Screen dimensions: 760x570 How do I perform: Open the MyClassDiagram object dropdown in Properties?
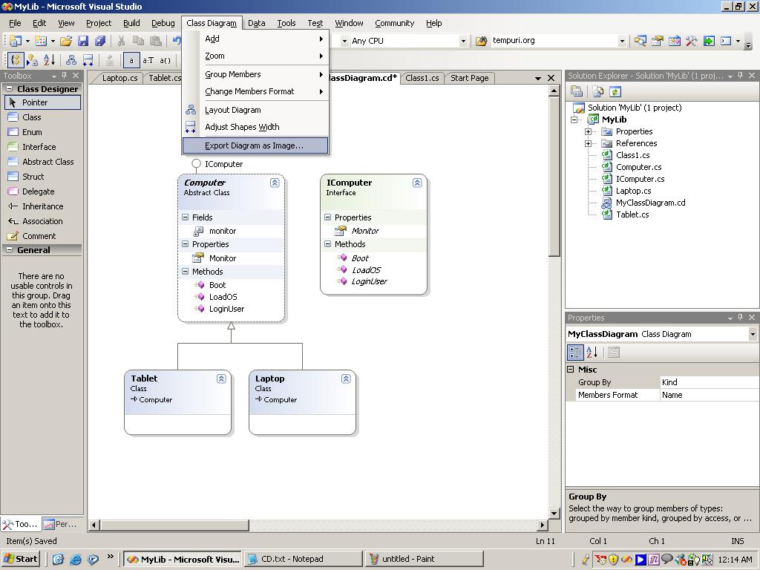click(753, 334)
